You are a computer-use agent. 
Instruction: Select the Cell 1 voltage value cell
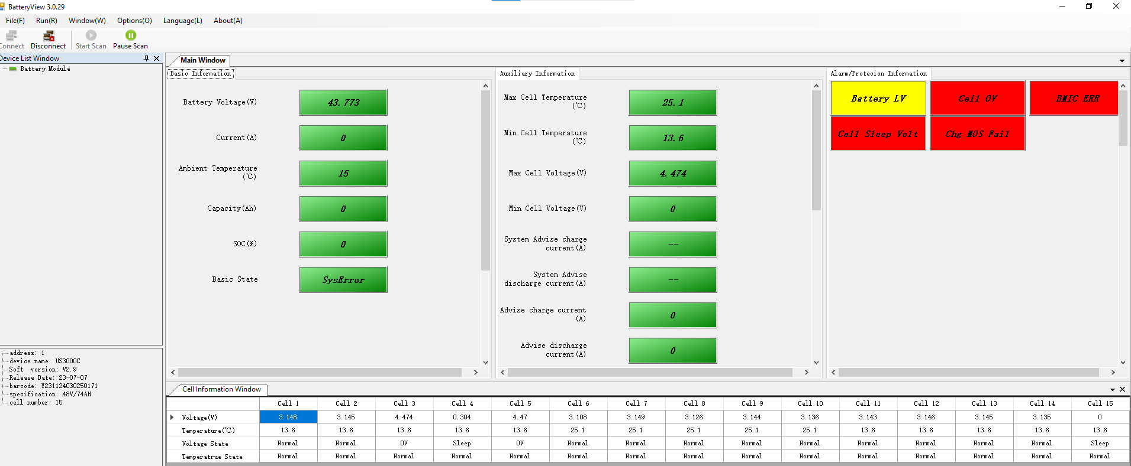288,417
